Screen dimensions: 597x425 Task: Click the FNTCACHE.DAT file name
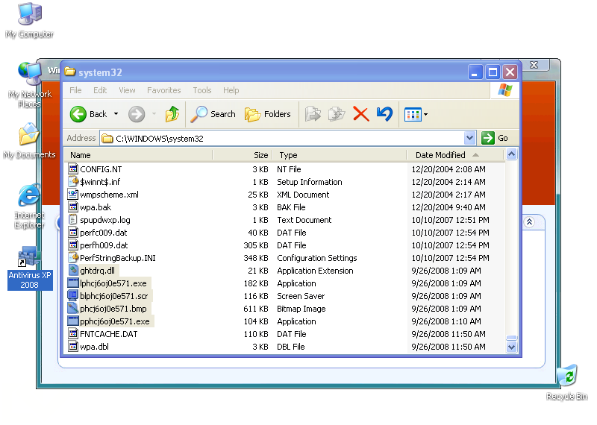[108, 334]
